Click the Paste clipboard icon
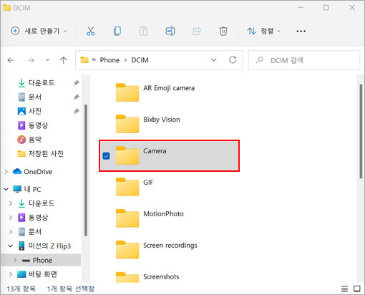The height and width of the screenshot is (295, 365). coord(144,32)
